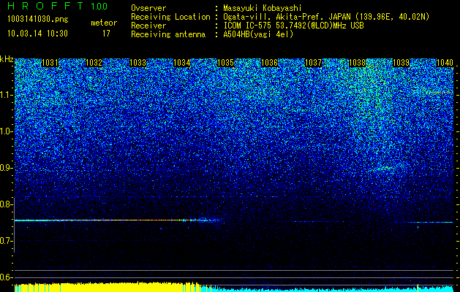Click the date stamp 10.03.14 10:30

click(x=37, y=34)
